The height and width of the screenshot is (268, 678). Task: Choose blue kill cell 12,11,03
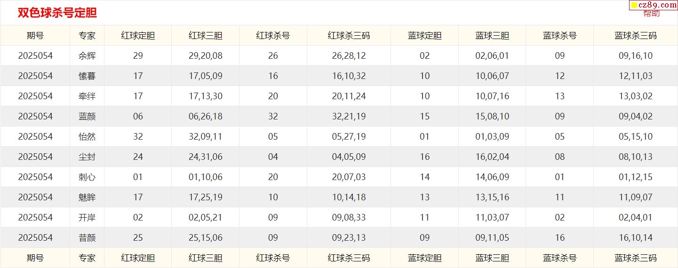point(636,76)
